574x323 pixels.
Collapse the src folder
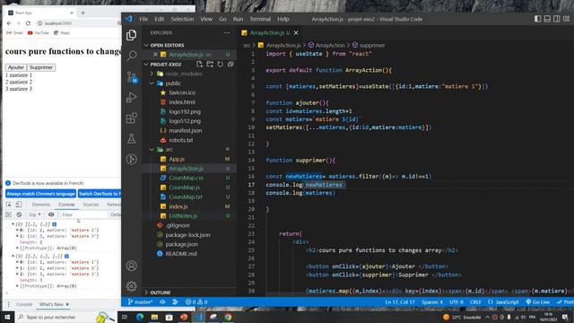click(169, 150)
